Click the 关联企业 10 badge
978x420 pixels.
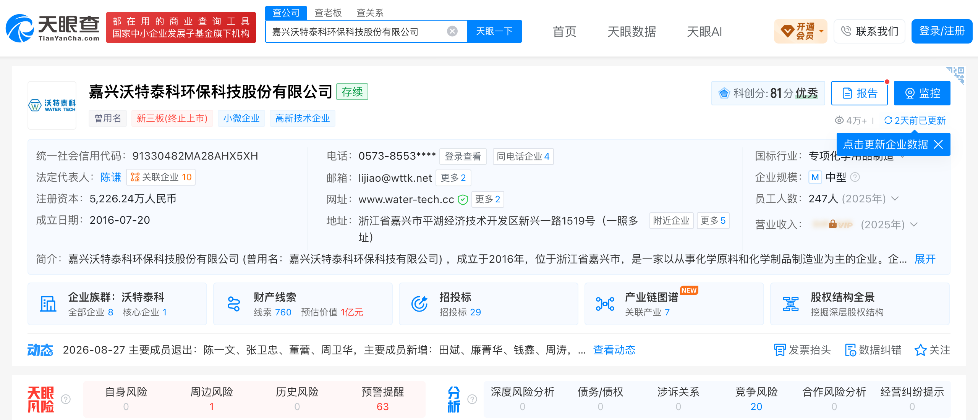(161, 177)
